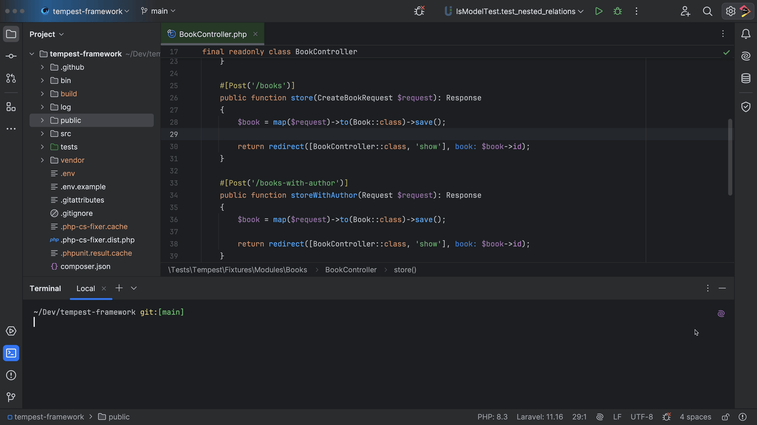Click the UTF-8 encoding in status bar

point(642,417)
